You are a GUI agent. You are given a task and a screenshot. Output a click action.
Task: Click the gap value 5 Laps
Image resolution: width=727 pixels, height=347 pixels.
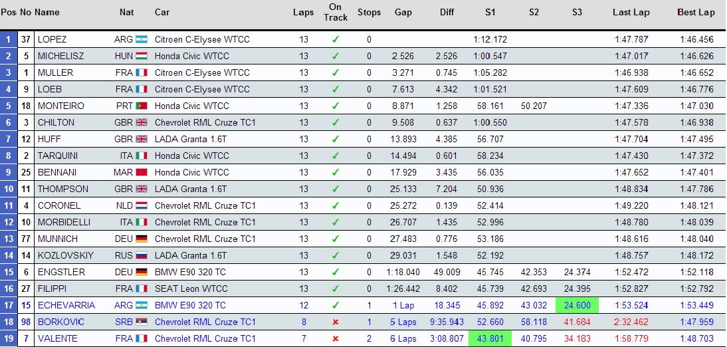pyautogui.click(x=403, y=322)
